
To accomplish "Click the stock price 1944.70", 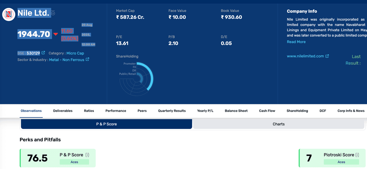I will [34, 34].
